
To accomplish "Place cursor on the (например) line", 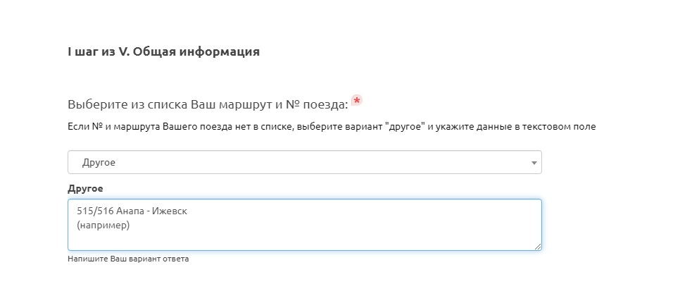I will (x=103, y=226).
